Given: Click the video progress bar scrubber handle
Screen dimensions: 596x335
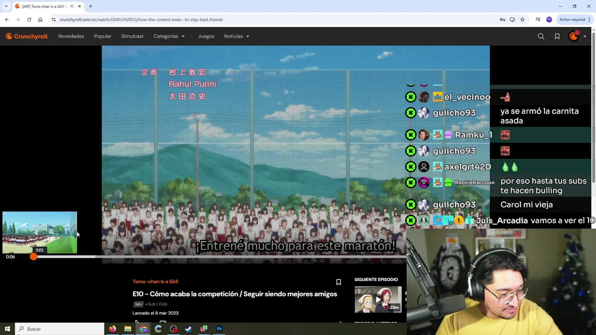Looking at the screenshot, I should tap(34, 257).
